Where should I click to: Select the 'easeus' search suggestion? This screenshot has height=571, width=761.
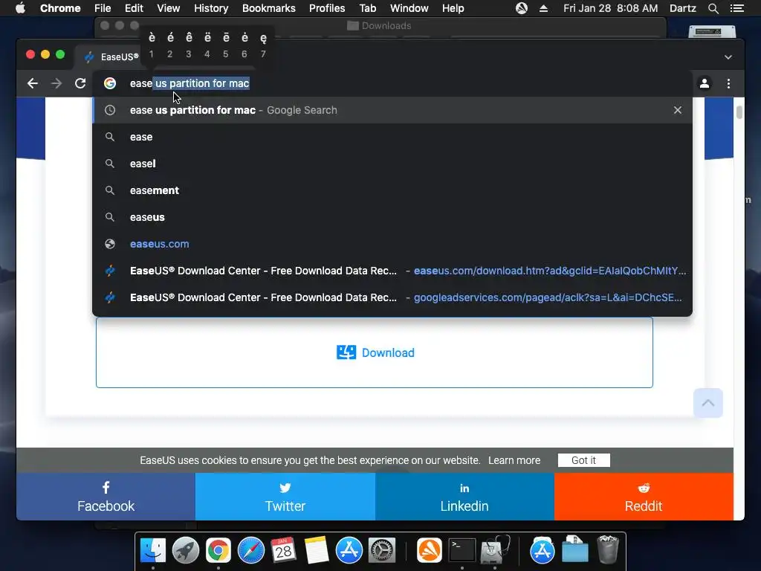(x=392, y=217)
